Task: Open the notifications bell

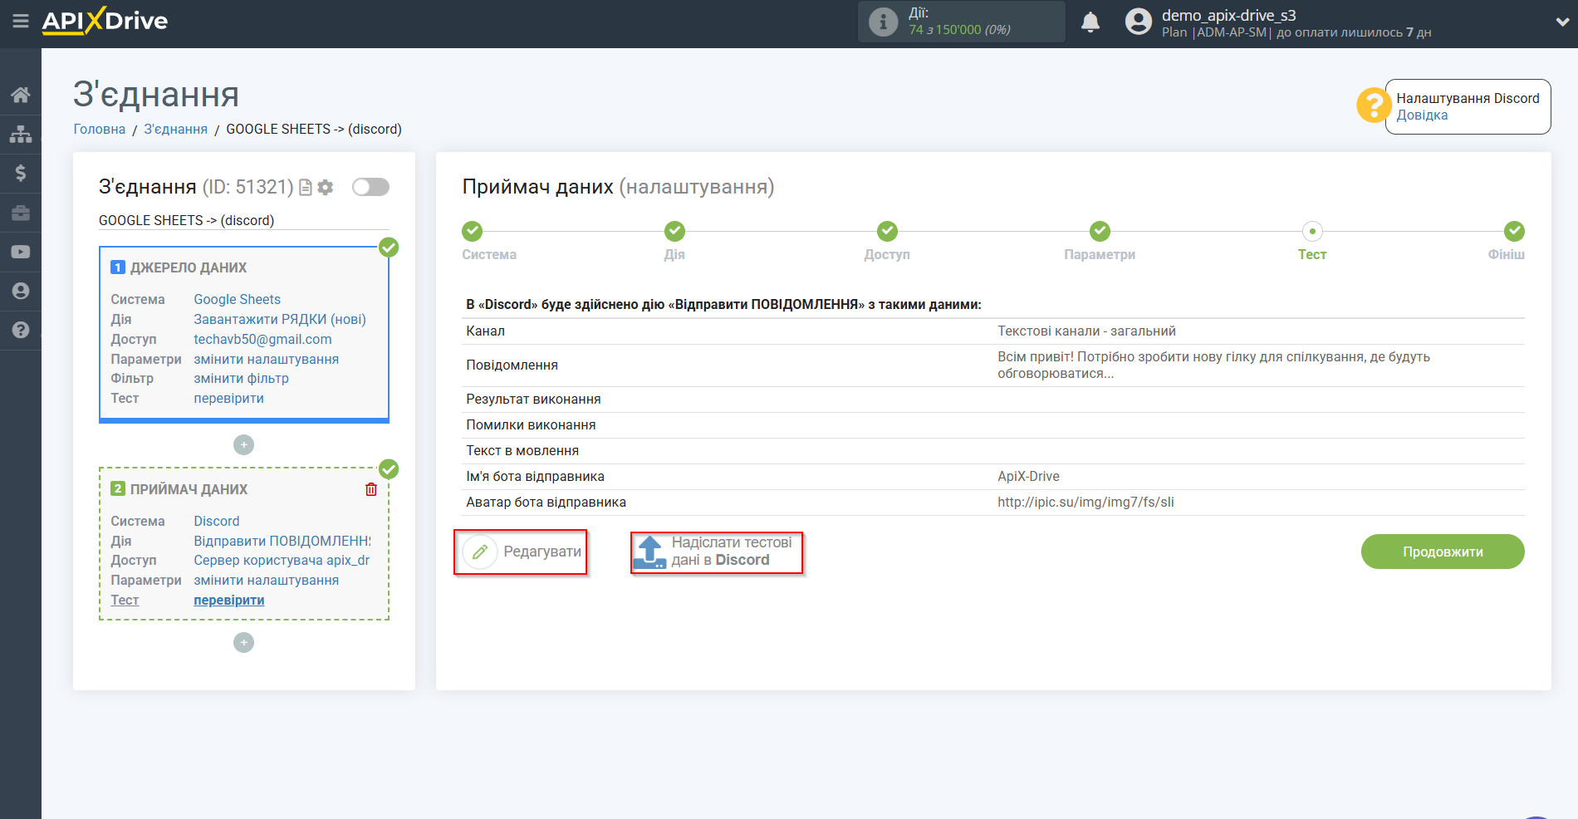Action: (x=1090, y=22)
